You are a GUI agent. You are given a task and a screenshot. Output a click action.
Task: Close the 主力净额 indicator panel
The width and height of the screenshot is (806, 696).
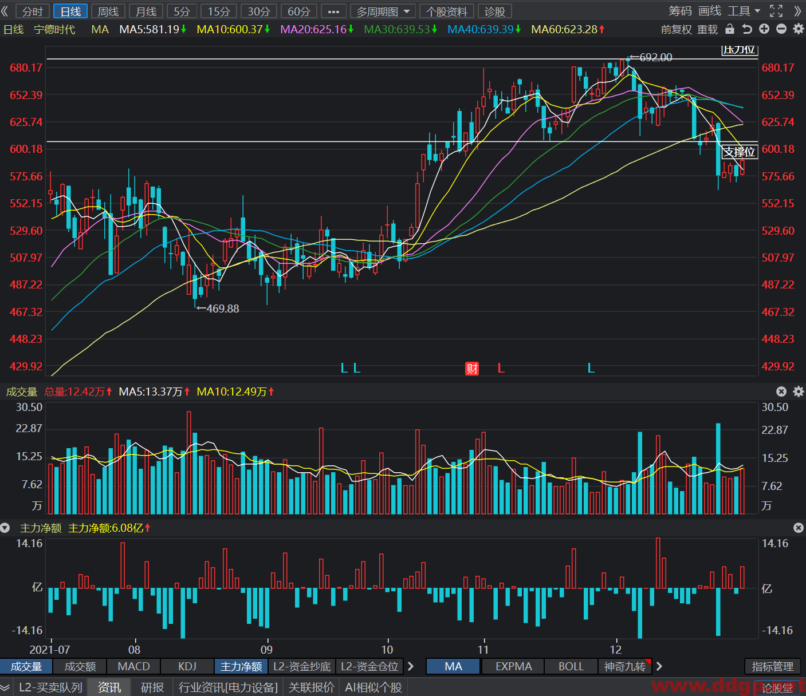[x=799, y=528]
